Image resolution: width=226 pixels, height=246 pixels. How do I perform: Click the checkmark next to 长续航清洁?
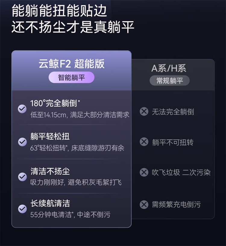coord(22,208)
